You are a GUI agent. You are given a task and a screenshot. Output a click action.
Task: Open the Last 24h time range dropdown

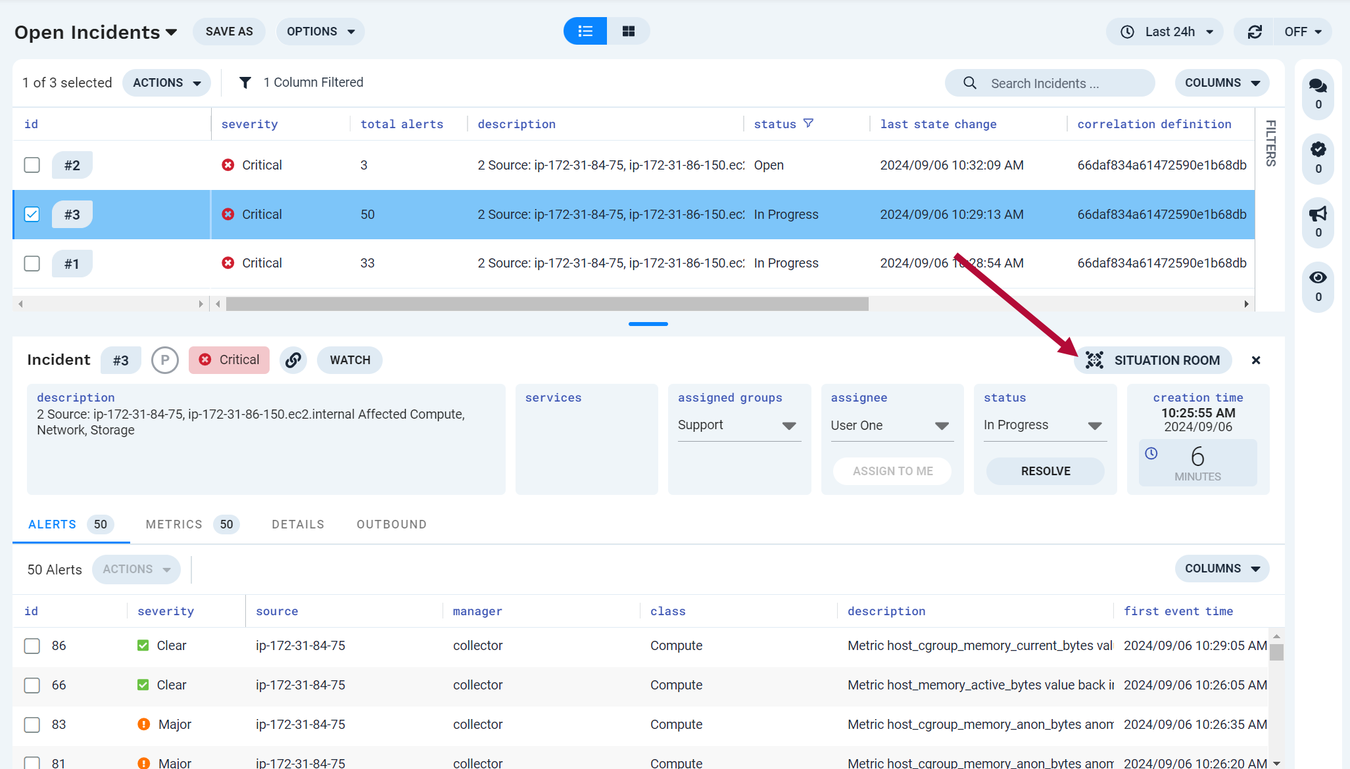1165,32
